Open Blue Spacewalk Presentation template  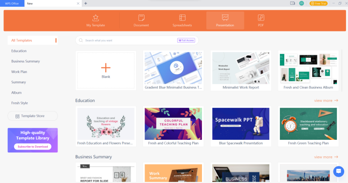point(241,126)
